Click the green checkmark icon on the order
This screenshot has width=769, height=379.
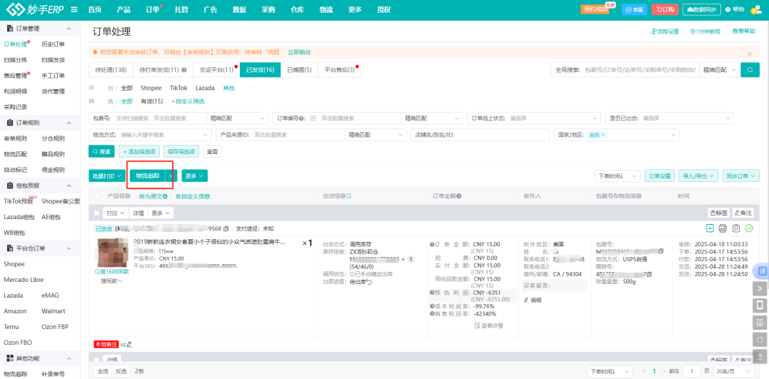[749, 228]
